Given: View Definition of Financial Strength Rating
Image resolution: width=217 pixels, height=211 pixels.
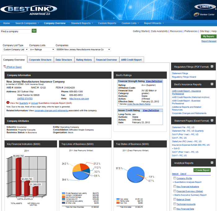Looking at the screenshot, I should coord(154,81).
